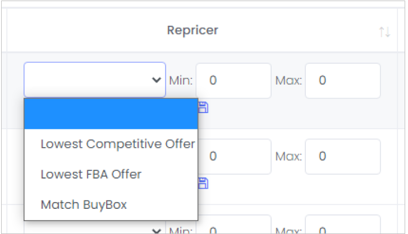408x234 pixels.
Task: Open the third row's repricer dropdown chevron
Action: coord(157,231)
